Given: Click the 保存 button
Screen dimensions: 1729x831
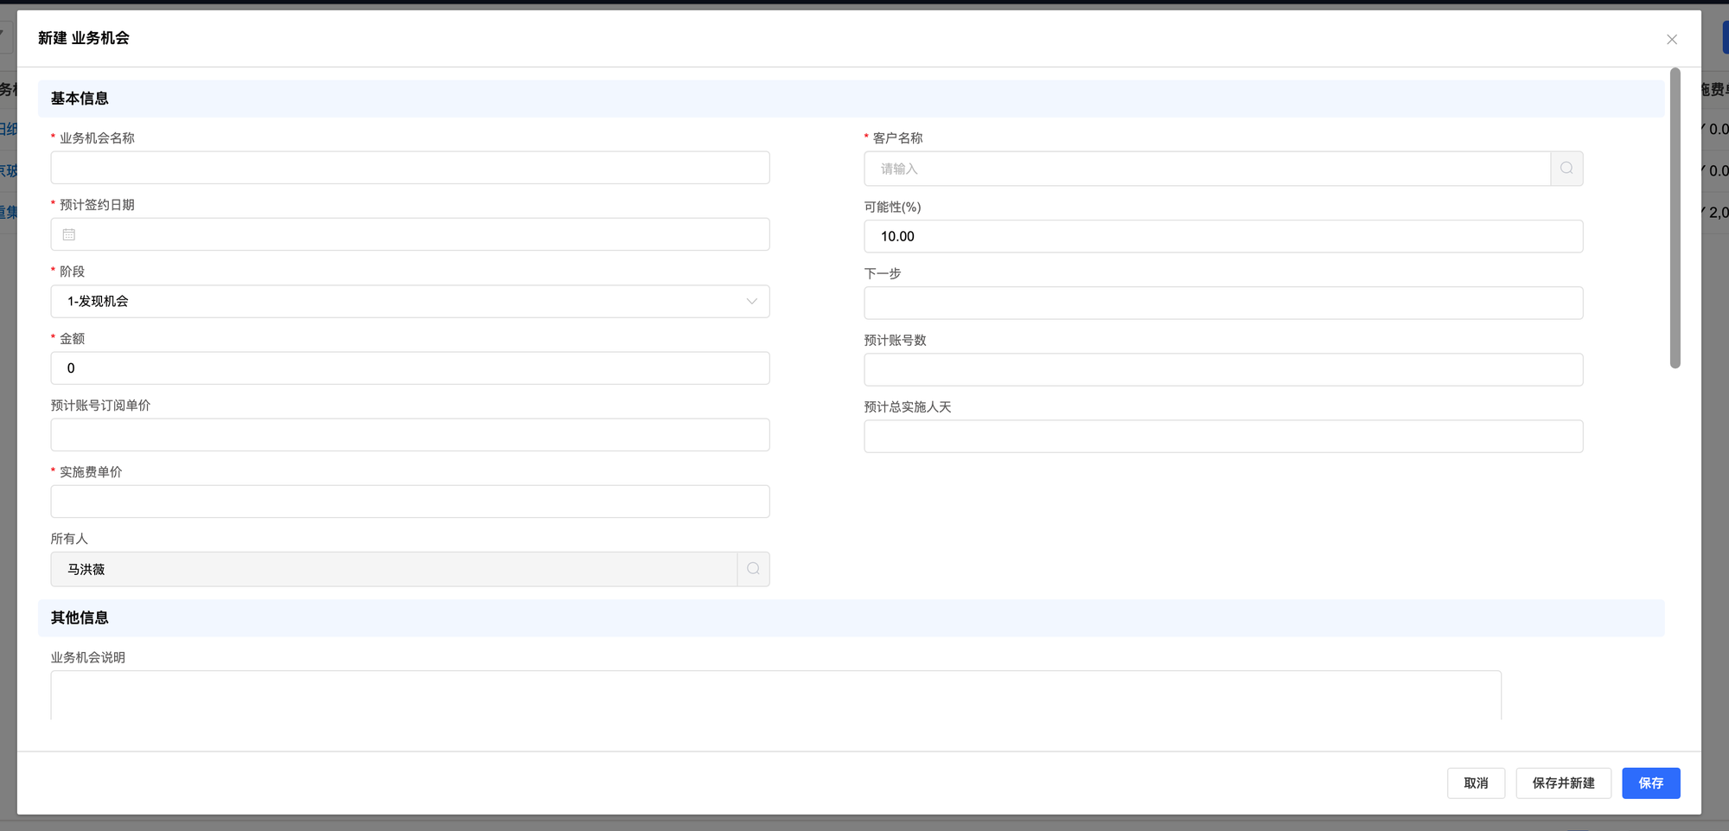Looking at the screenshot, I should [1649, 783].
